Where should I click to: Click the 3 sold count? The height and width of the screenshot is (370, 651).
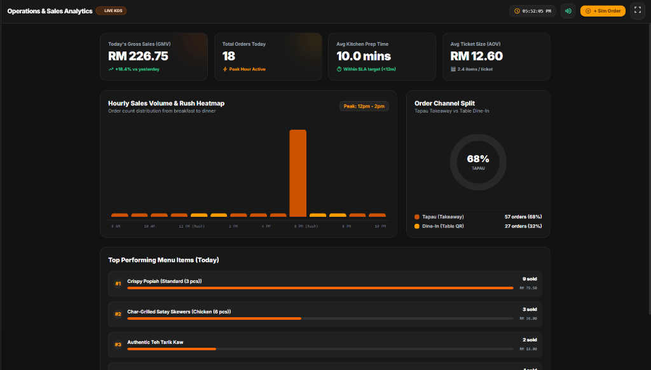[x=530, y=310]
